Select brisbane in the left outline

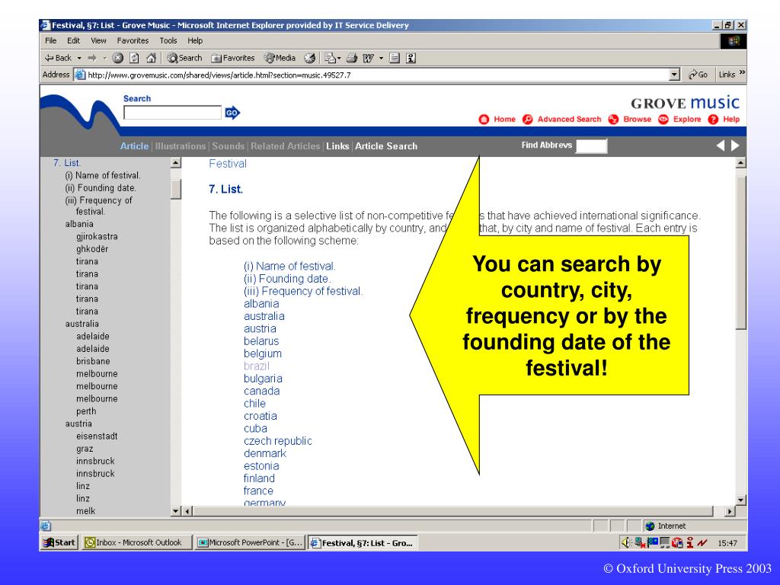pos(93,361)
